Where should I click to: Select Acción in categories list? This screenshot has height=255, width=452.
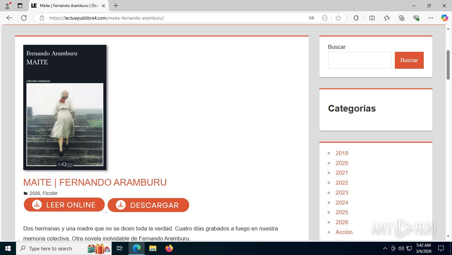tap(344, 232)
